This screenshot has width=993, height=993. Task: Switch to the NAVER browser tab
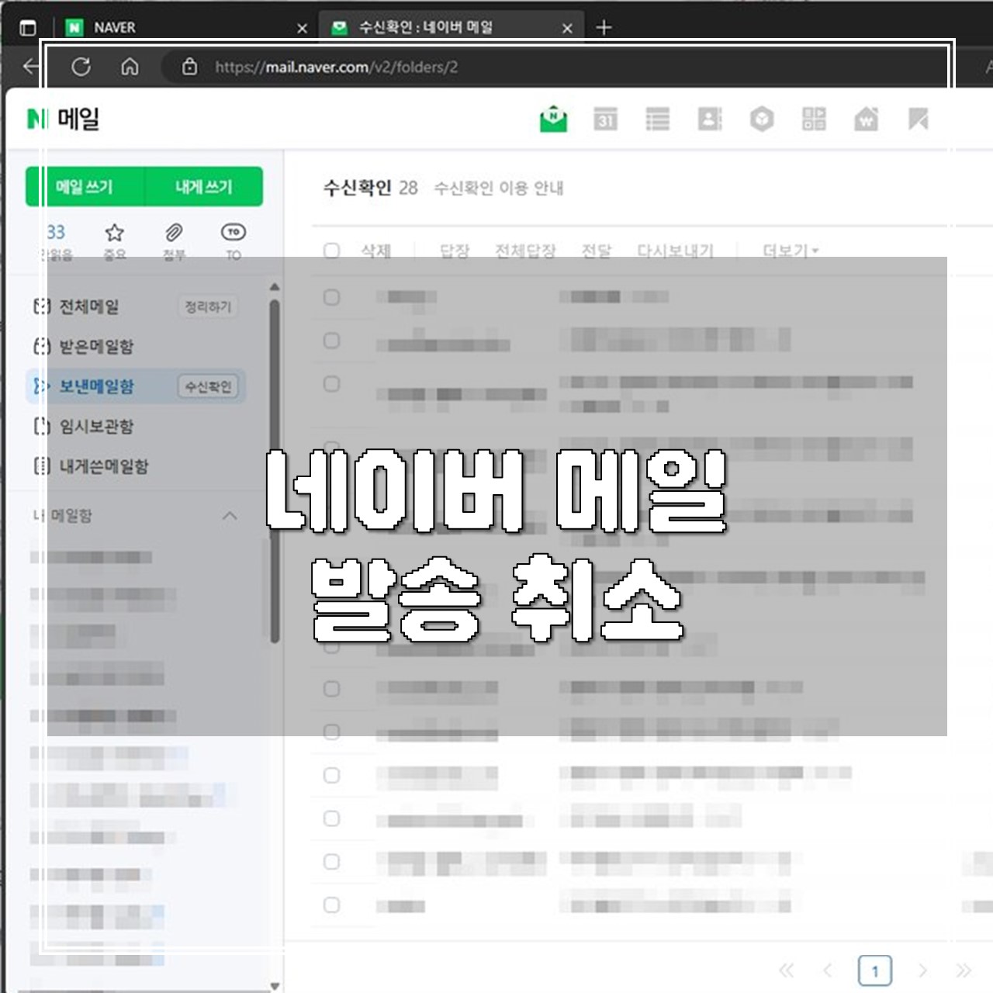[x=188, y=28]
